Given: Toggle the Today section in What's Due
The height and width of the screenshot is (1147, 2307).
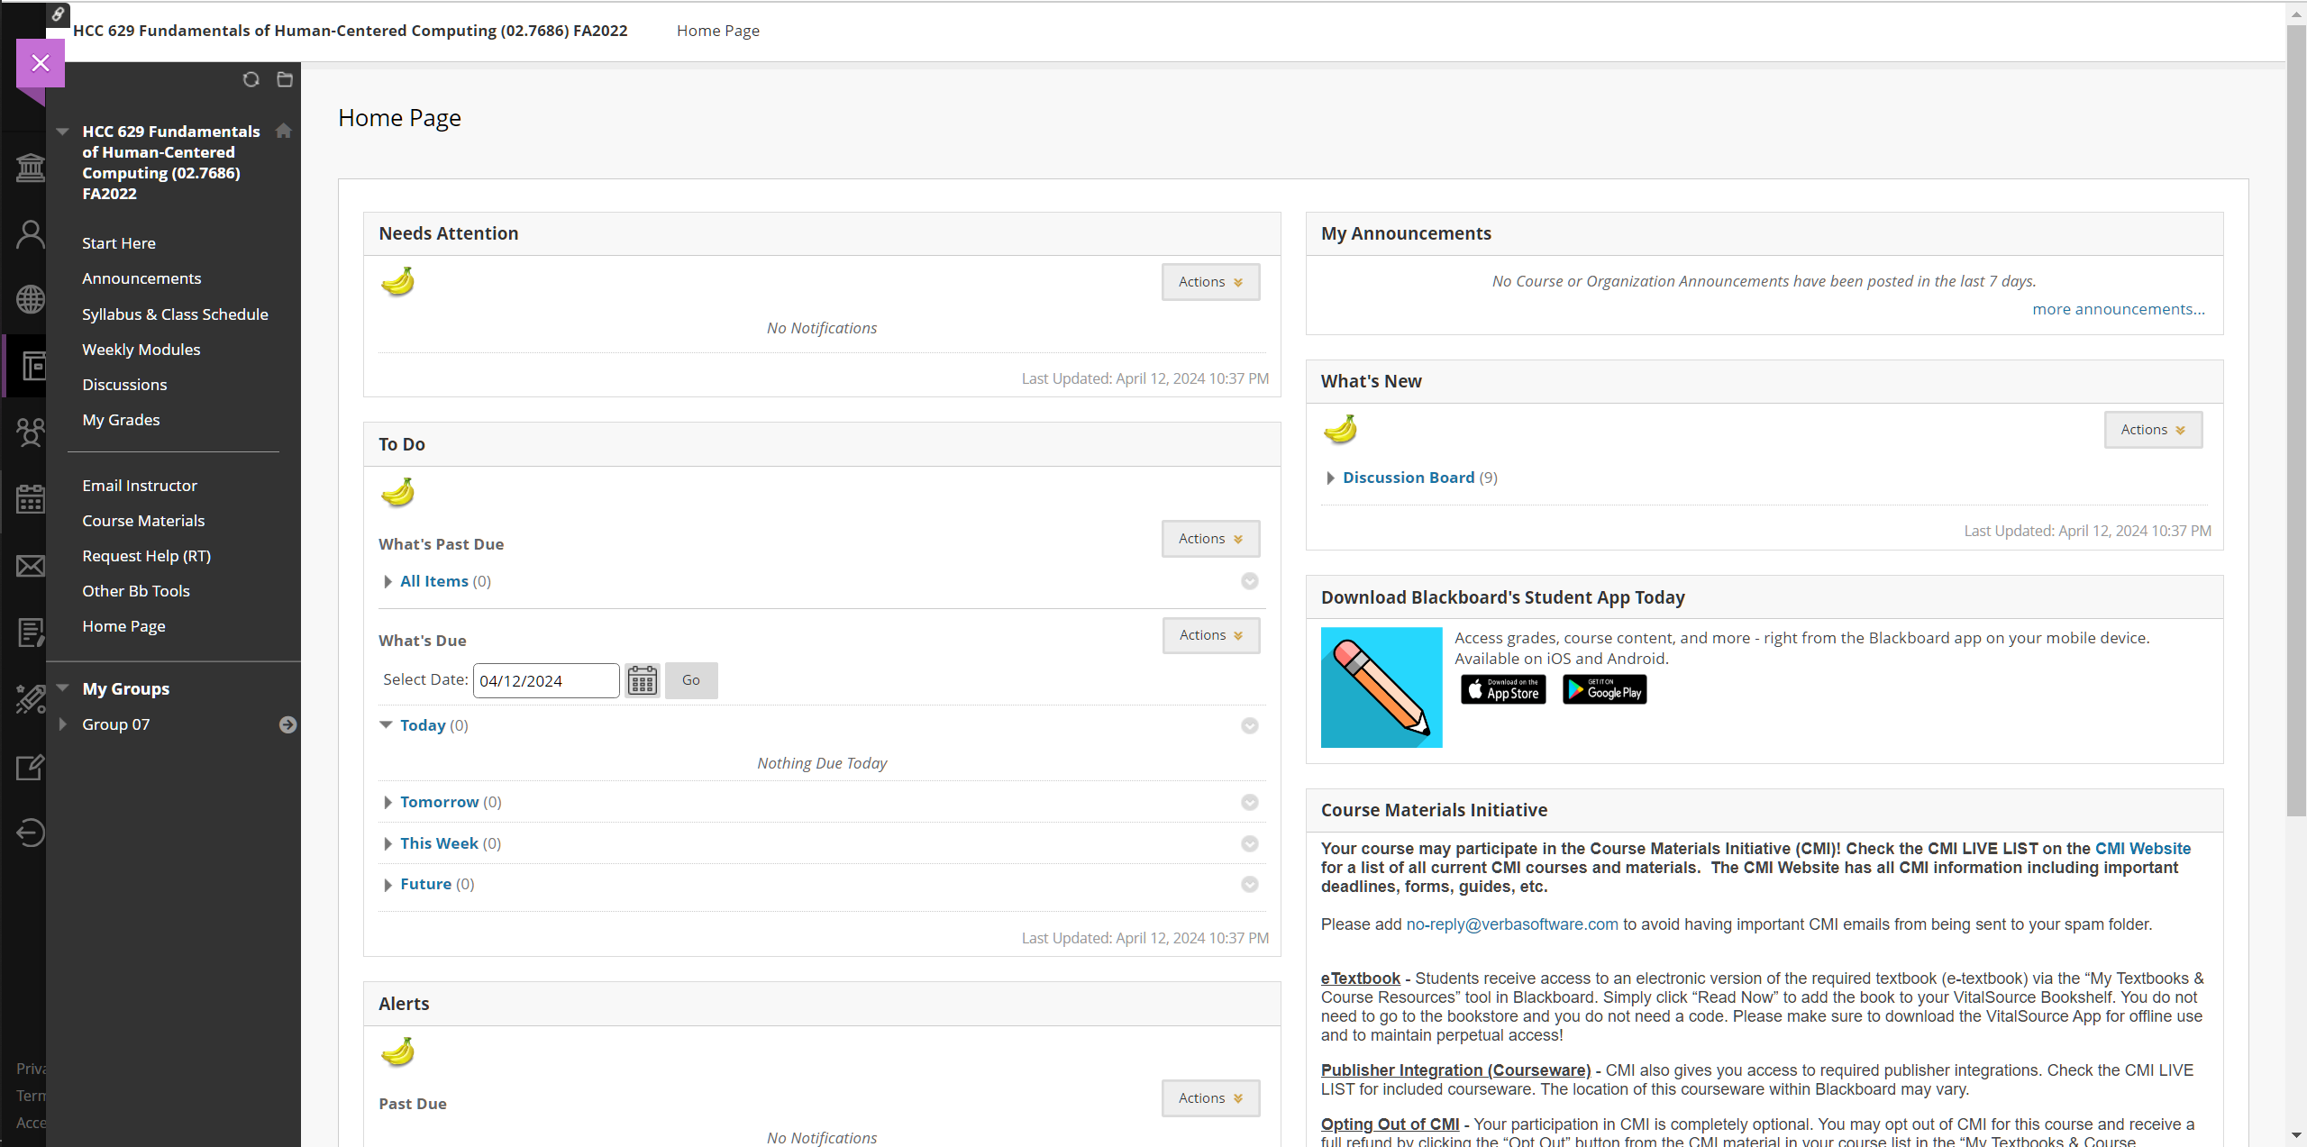Looking at the screenshot, I should click(387, 725).
